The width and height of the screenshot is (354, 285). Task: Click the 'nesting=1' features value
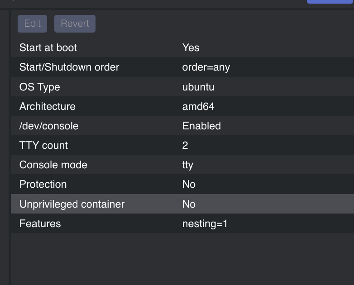(x=205, y=223)
